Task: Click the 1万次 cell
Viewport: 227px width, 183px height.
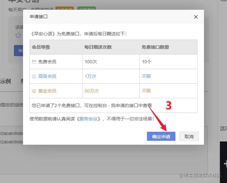Action: (x=111, y=76)
